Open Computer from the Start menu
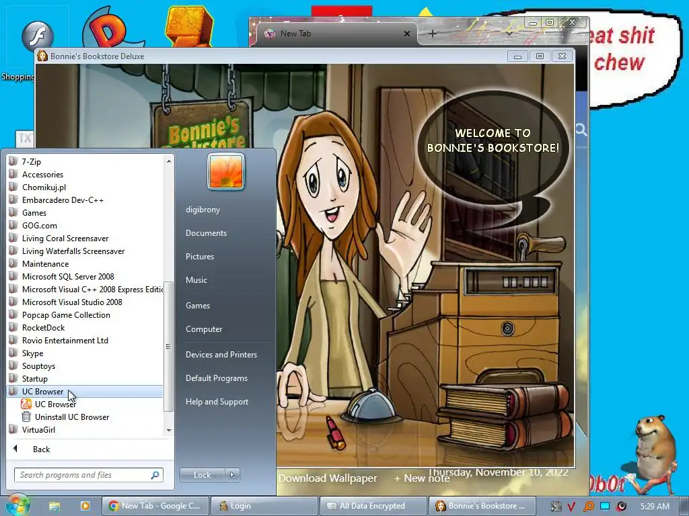This screenshot has width=689, height=516. pyautogui.click(x=204, y=329)
